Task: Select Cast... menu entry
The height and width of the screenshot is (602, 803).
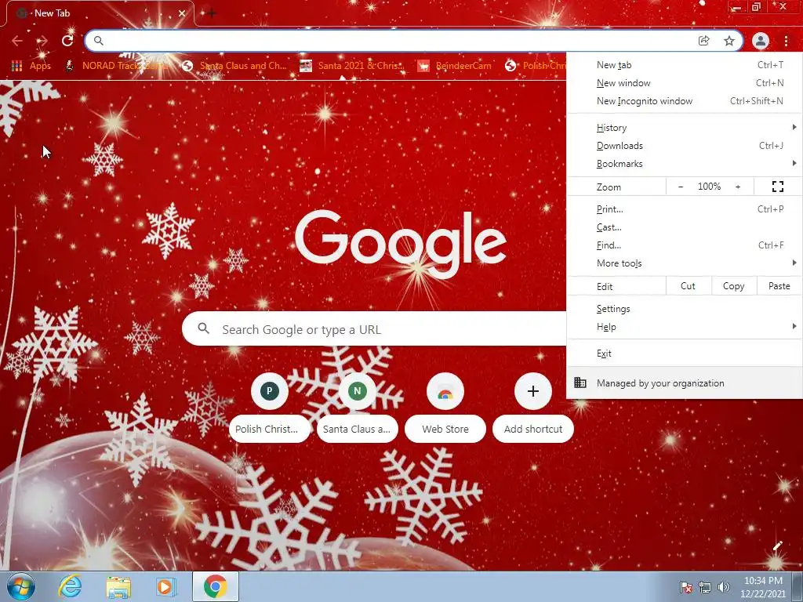Action: click(685, 227)
